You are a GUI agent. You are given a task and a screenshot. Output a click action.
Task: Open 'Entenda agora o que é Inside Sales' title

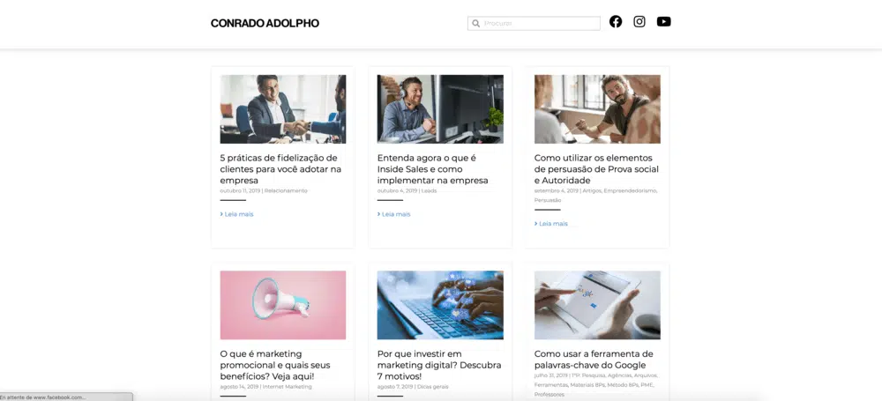[x=432, y=169]
